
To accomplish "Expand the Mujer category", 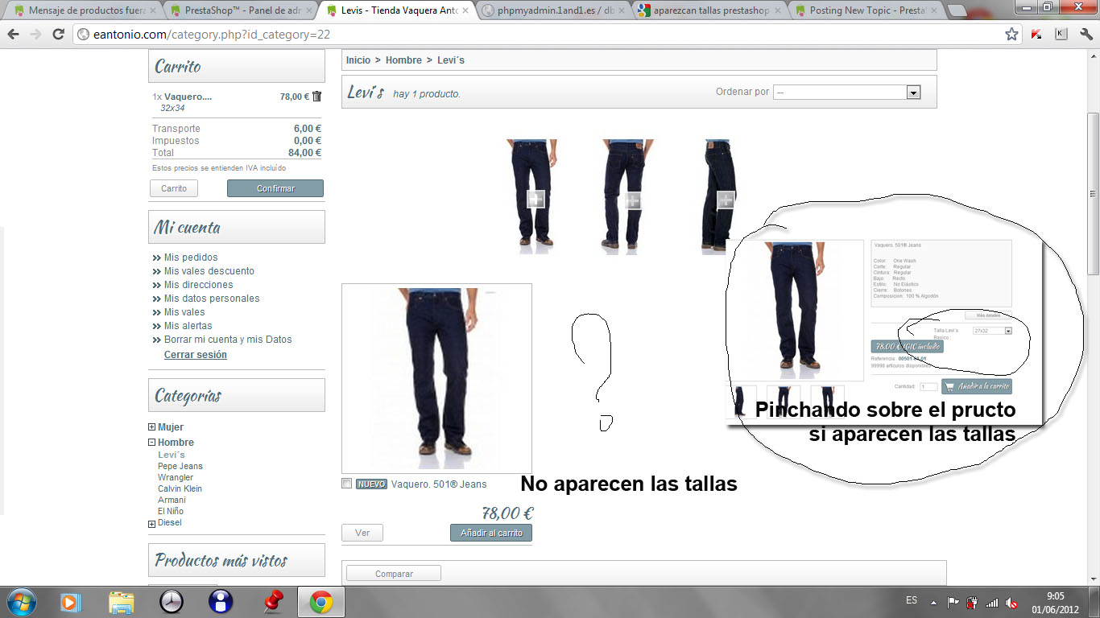I will (x=152, y=427).
